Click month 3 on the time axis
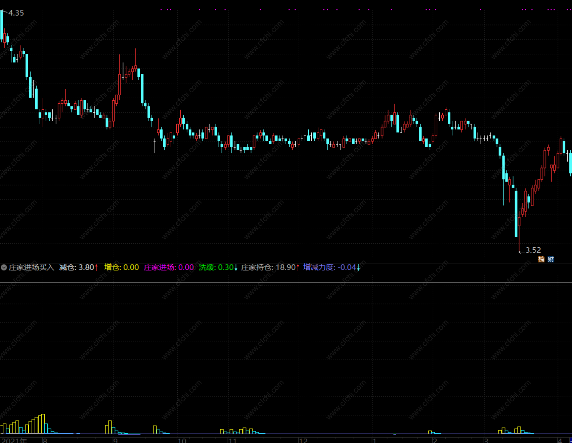The image size is (572, 443). pos(486,440)
